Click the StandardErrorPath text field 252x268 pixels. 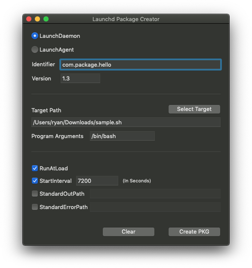pyautogui.click(x=155, y=207)
